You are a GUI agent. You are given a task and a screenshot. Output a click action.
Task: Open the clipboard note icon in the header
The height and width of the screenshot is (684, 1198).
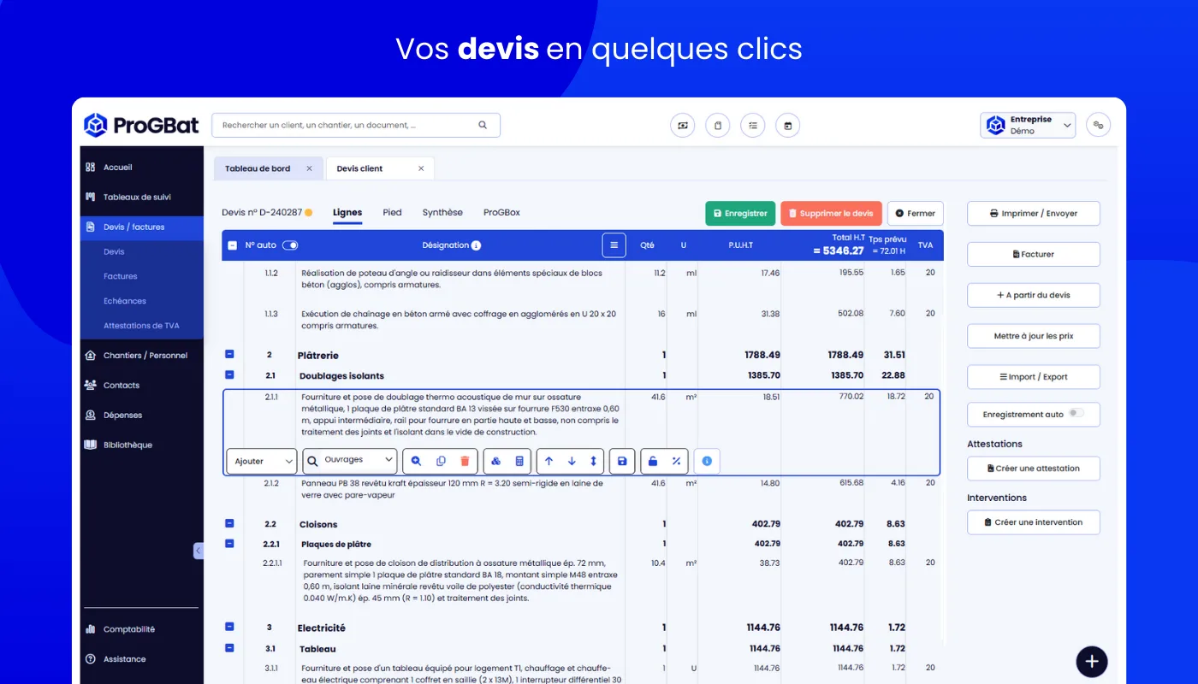(717, 126)
